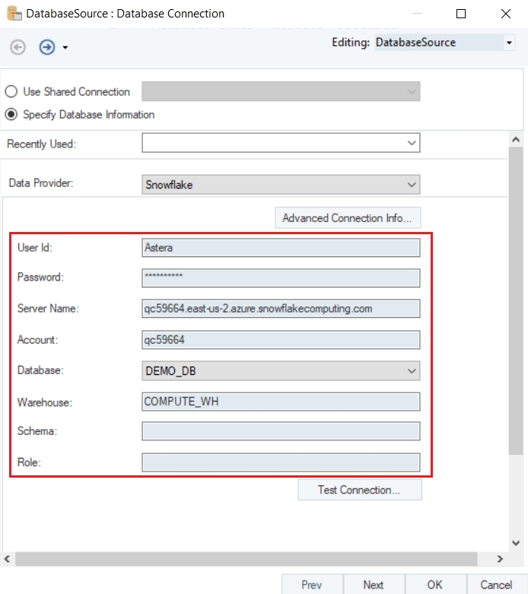
Task: Click the Account input field
Action: (x=281, y=340)
